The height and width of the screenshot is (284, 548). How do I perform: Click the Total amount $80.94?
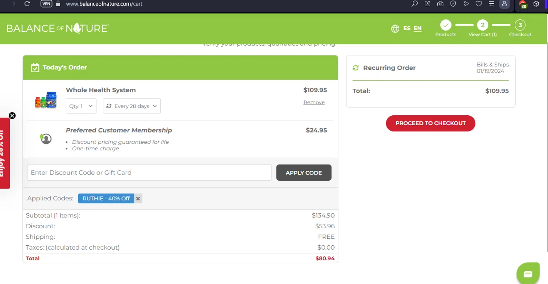325,258
